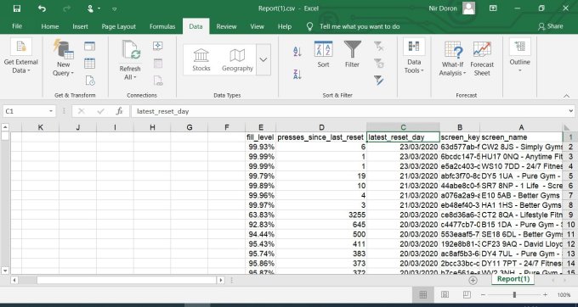Click the Connections icon
The image size is (578, 307).
coord(158,46)
